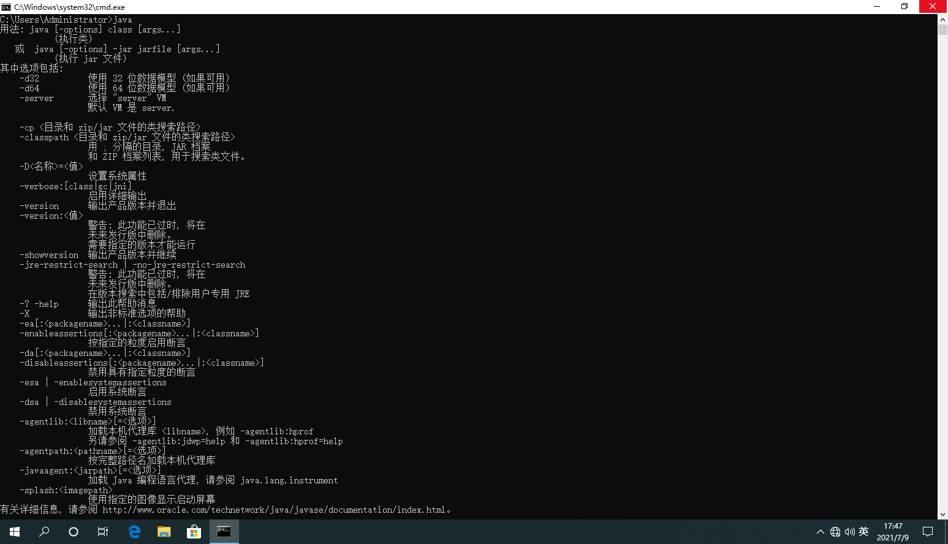
Task: Open taskbar search magnifier
Action: (44, 532)
